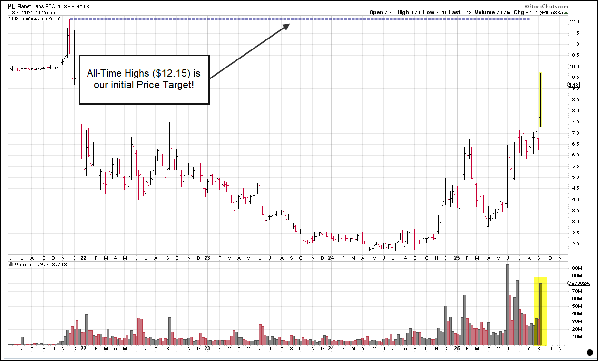Viewport: 598px width, 361px height.
Task: Click year 25 on the price panel date axis
Action: 456,258
